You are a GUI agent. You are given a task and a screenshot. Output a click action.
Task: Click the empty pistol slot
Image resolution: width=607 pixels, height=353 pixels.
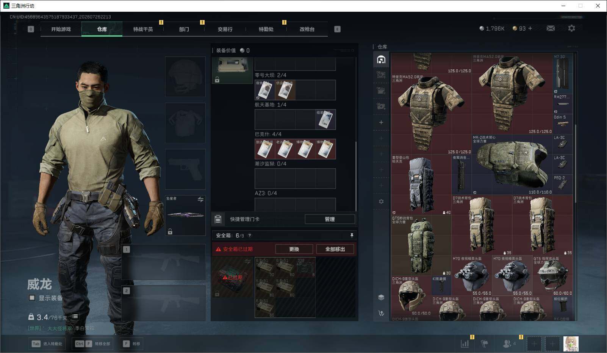pyautogui.click(x=185, y=169)
